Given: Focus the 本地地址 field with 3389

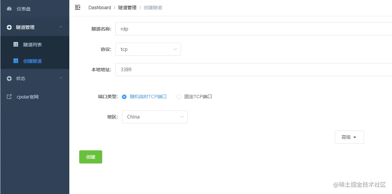Looking at the screenshot, I should click(x=253, y=69).
